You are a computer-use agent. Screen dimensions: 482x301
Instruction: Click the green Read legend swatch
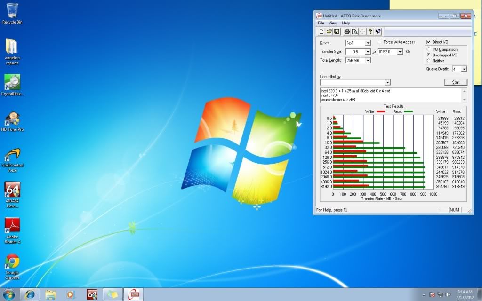tap(409, 111)
